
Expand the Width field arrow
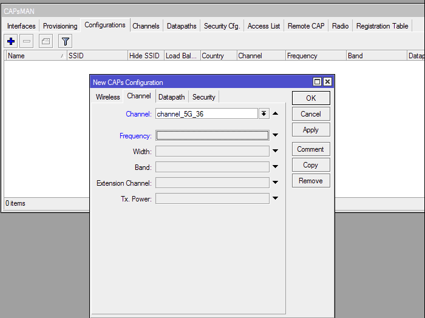[x=275, y=151]
